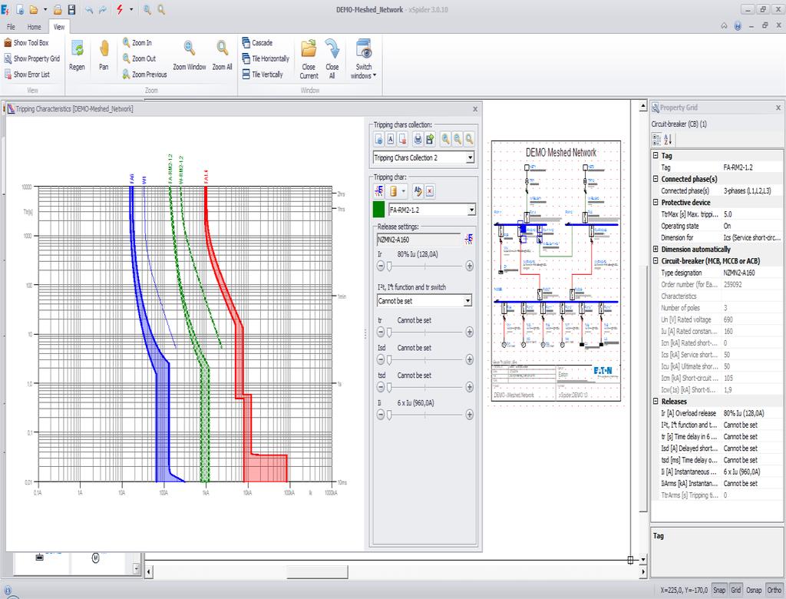Remove tripping char with red X icon
786x599 pixels.
click(430, 191)
